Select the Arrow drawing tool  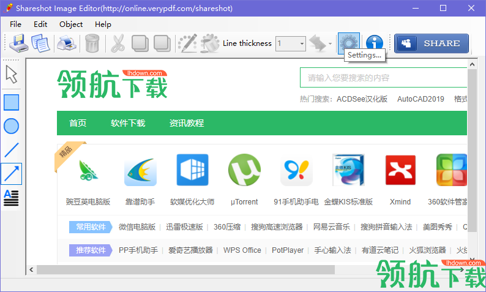12,174
